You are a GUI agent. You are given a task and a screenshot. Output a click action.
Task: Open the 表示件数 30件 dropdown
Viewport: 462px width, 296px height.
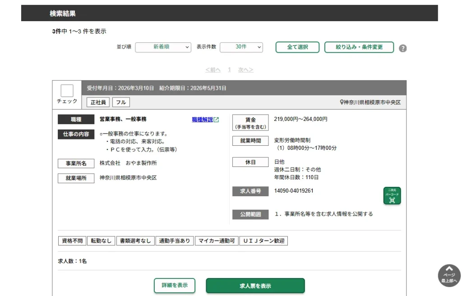pyautogui.click(x=241, y=47)
